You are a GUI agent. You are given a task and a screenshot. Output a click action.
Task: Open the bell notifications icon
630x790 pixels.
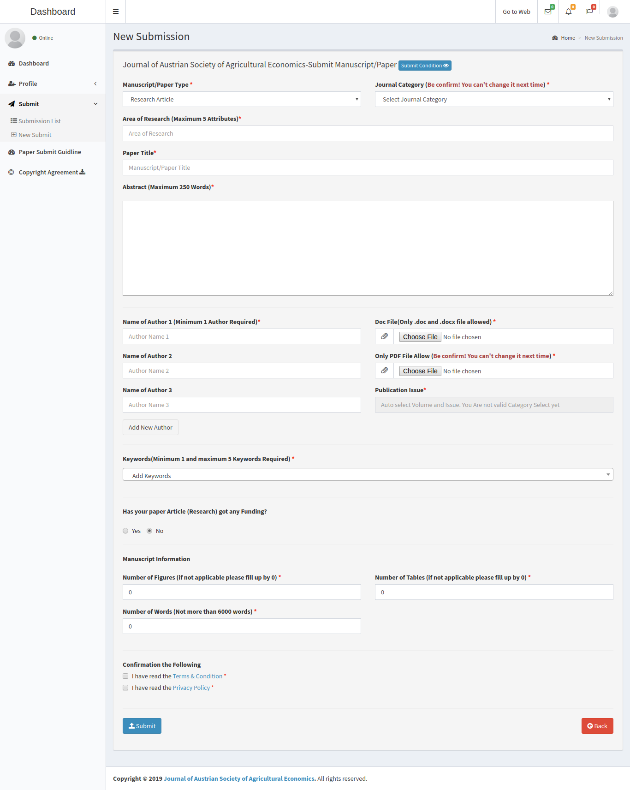pyautogui.click(x=569, y=12)
